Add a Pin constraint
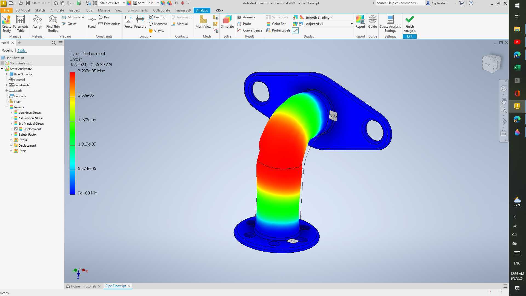This screenshot has width=526, height=296. [x=104, y=17]
